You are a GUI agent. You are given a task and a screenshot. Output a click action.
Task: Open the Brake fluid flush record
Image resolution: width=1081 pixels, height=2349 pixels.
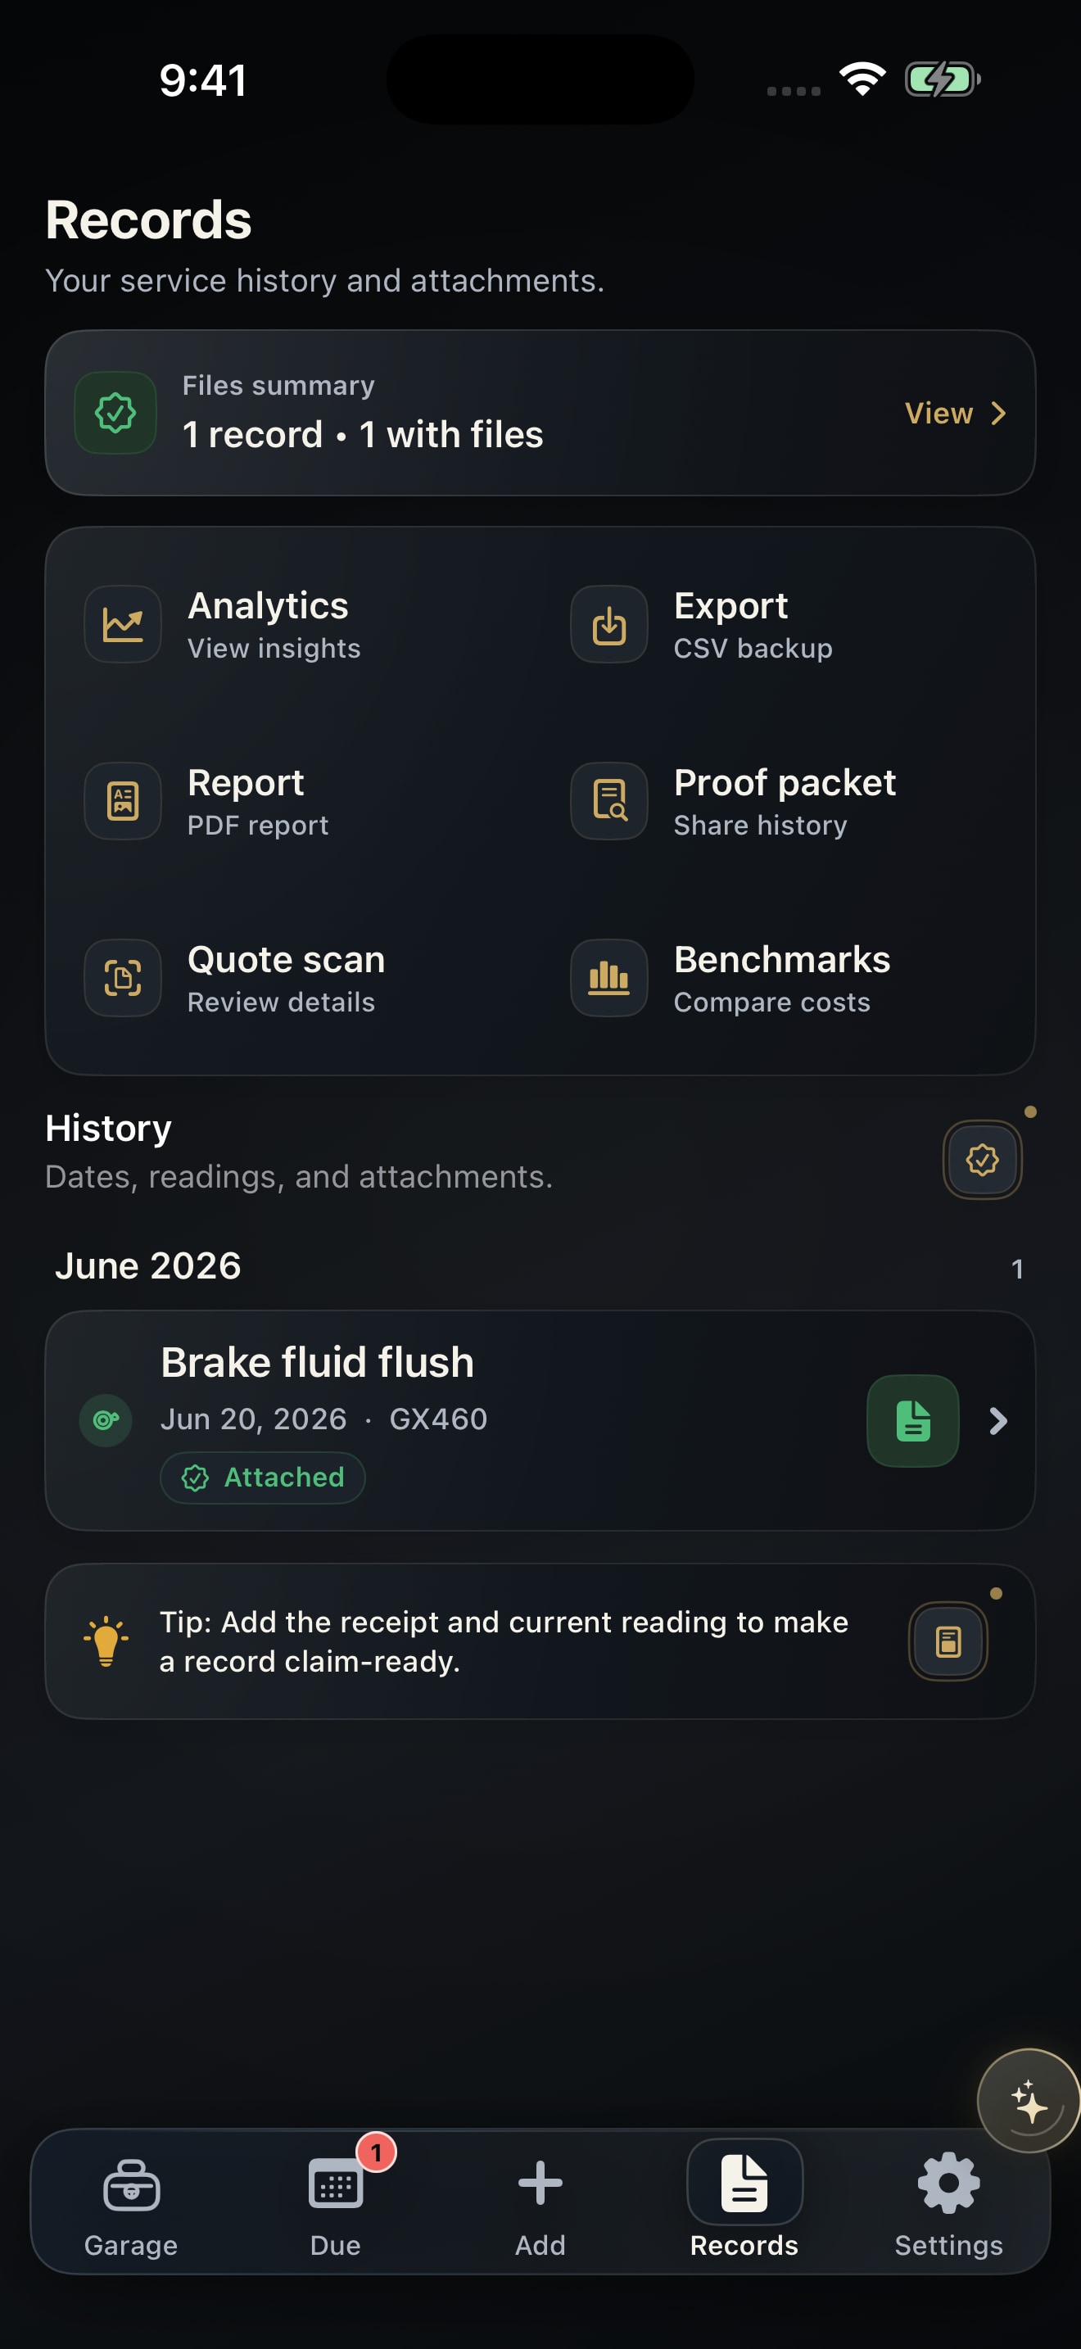pos(540,1421)
